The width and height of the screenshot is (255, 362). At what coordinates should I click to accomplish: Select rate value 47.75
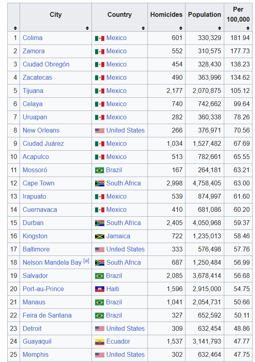coord(242,355)
